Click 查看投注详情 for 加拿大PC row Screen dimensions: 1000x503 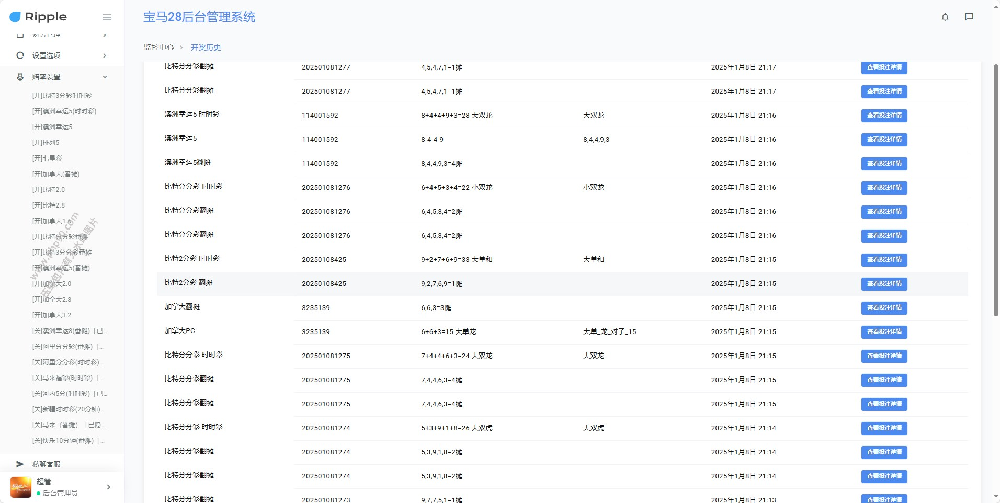pos(884,332)
